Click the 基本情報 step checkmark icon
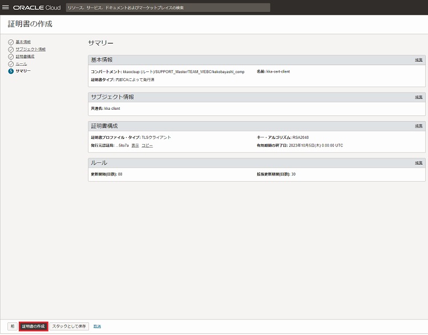This screenshot has height=335, width=428. pyautogui.click(x=11, y=42)
